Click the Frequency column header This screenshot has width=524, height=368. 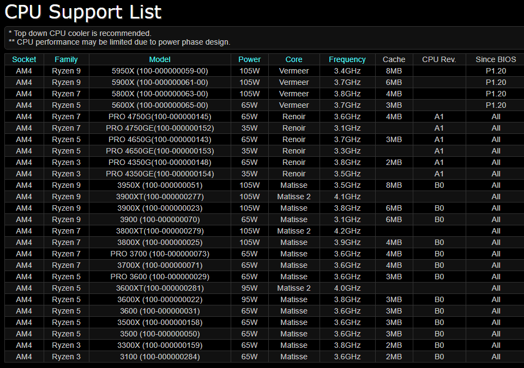(347, 59)
